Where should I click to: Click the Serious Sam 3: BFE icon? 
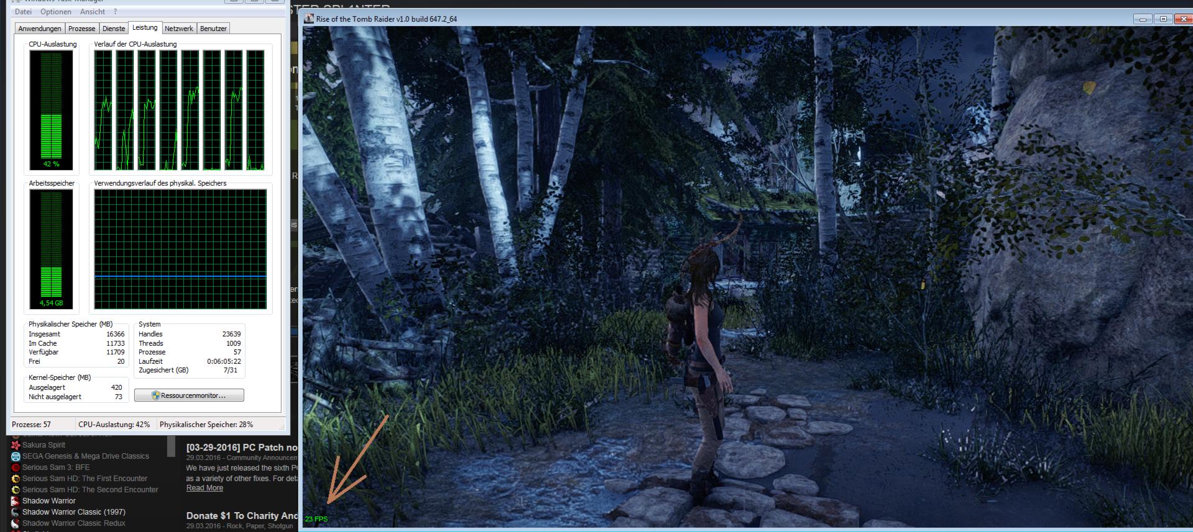pos(16,467)
